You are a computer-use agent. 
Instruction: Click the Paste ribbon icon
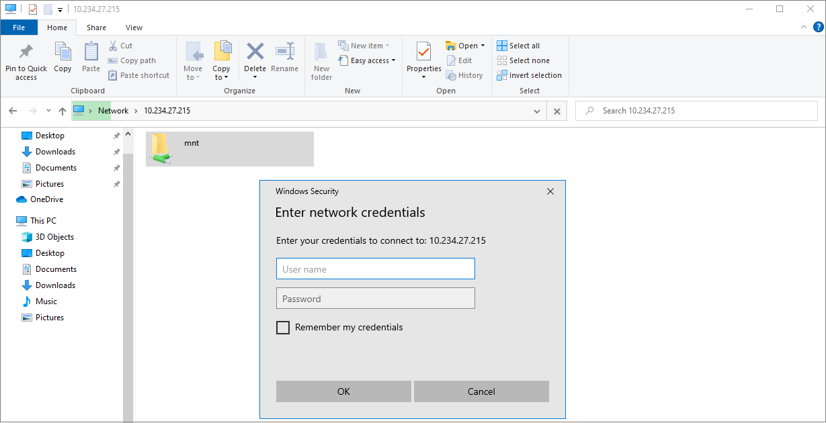[91, 52]
